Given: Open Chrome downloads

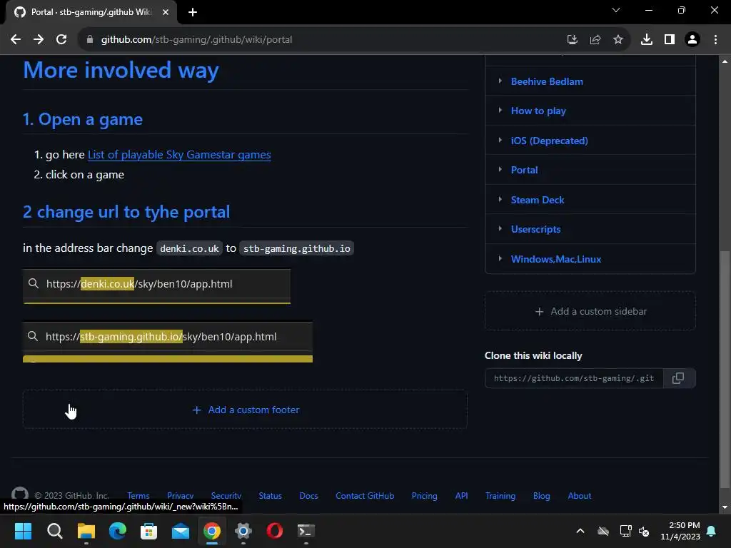Looking at the screenshot, I should [647, 40].
